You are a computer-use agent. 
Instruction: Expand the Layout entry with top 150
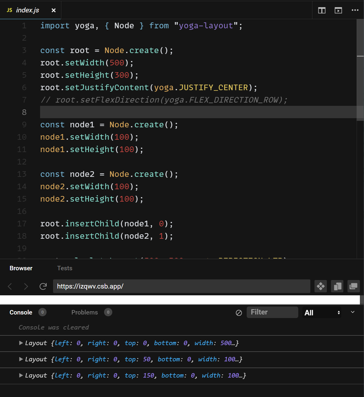[x=21, y=375]
